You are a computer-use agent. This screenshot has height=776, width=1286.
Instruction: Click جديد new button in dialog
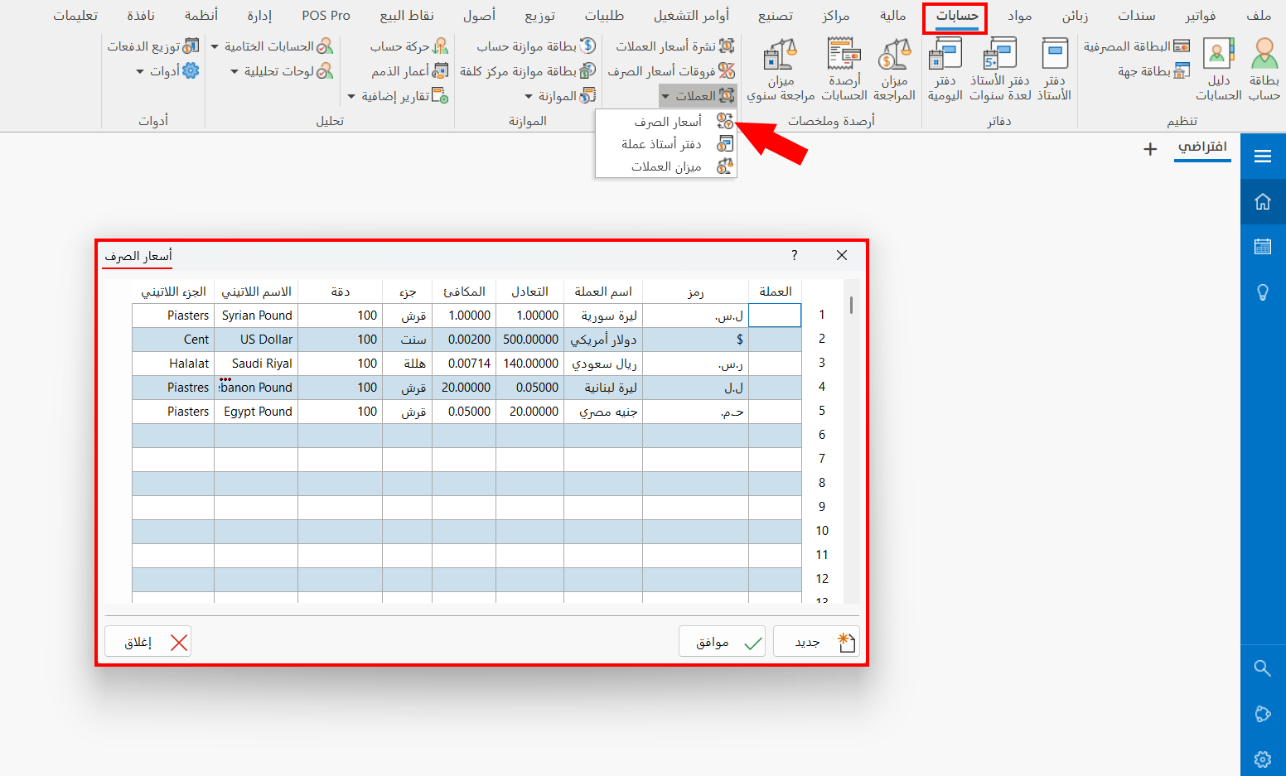(816, 642)
